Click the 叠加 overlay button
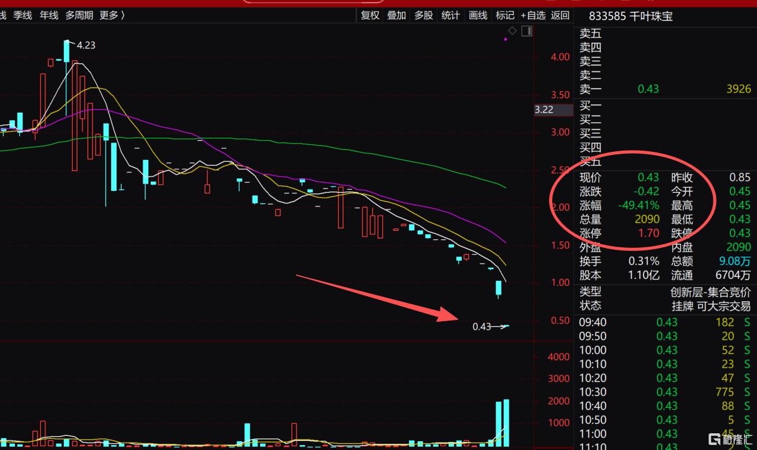The height and width of the screenshot is (450, 757). click(397, 15)
